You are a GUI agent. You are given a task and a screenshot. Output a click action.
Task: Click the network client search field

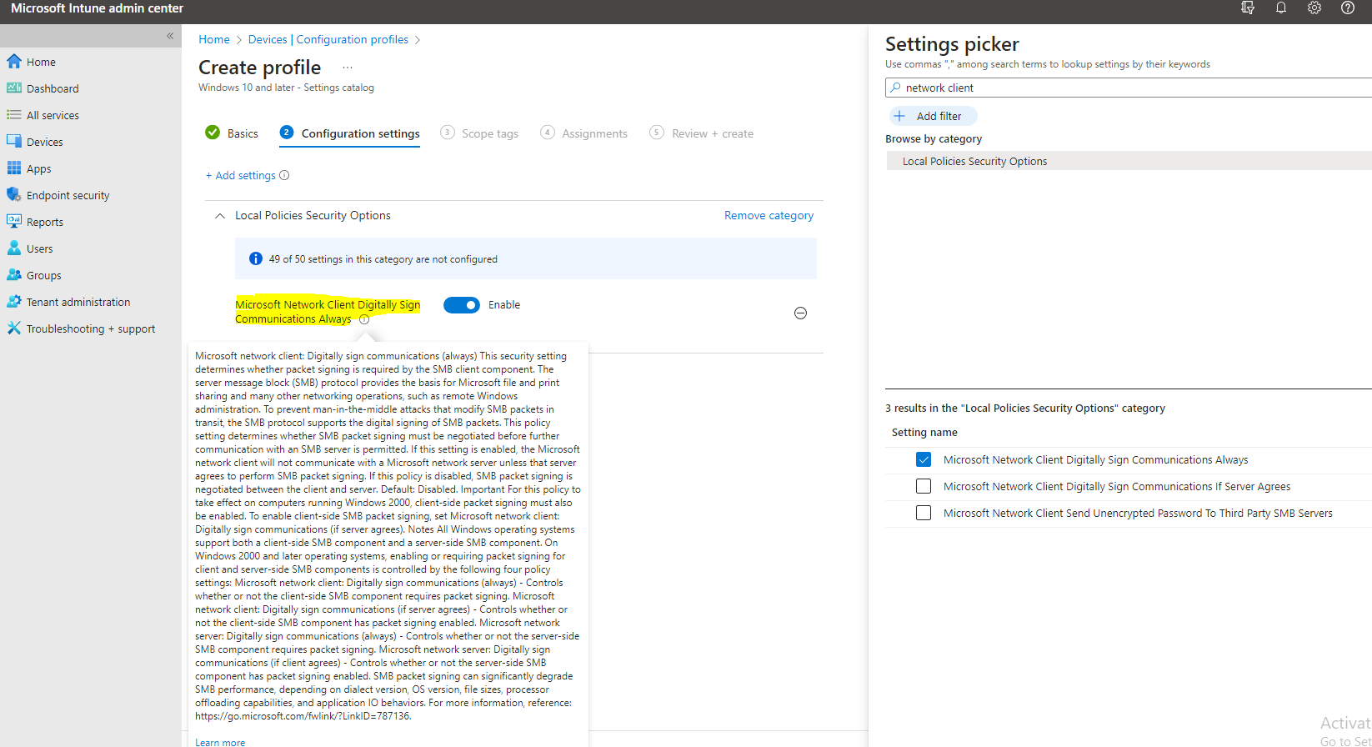click(1129, 88)
